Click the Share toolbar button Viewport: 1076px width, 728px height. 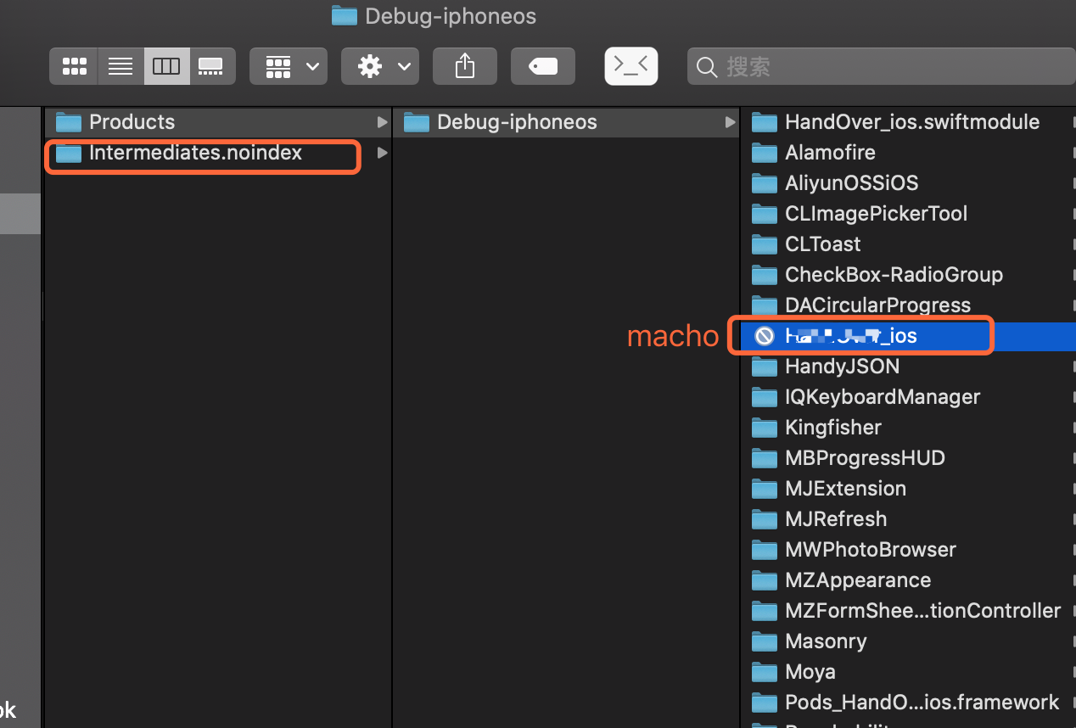[465, 66]
